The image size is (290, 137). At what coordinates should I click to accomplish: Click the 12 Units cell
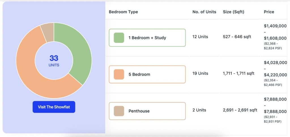(x=200, y=37)
